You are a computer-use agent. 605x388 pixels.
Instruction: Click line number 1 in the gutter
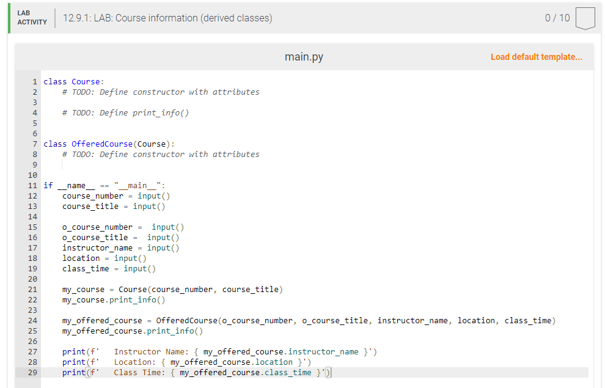click(34, 81)
